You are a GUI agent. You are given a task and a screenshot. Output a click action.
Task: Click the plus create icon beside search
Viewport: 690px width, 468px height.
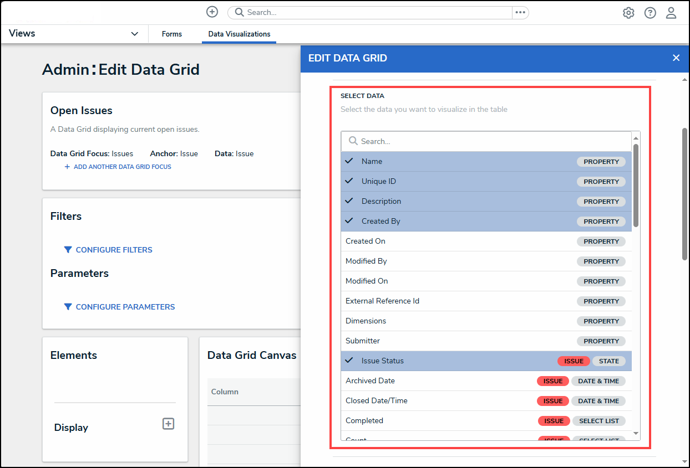tap(212, 12)
